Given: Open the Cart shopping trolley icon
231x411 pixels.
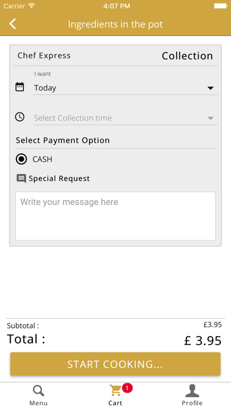Looking at the screenshot, I should tap(115, 390).
